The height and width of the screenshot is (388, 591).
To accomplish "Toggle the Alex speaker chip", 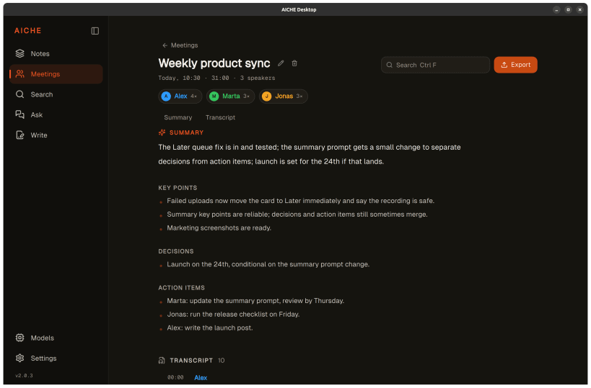I will (180, 96).
